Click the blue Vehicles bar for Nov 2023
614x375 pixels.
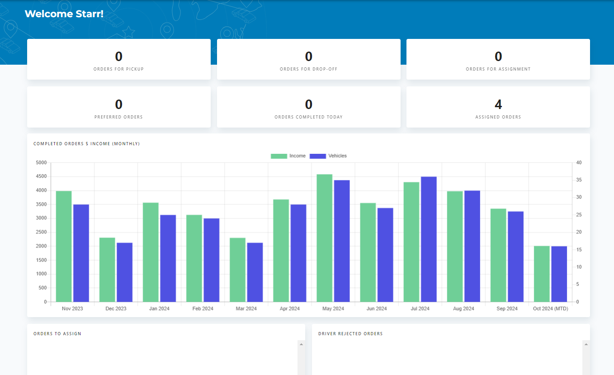click(x=81, y=253)
